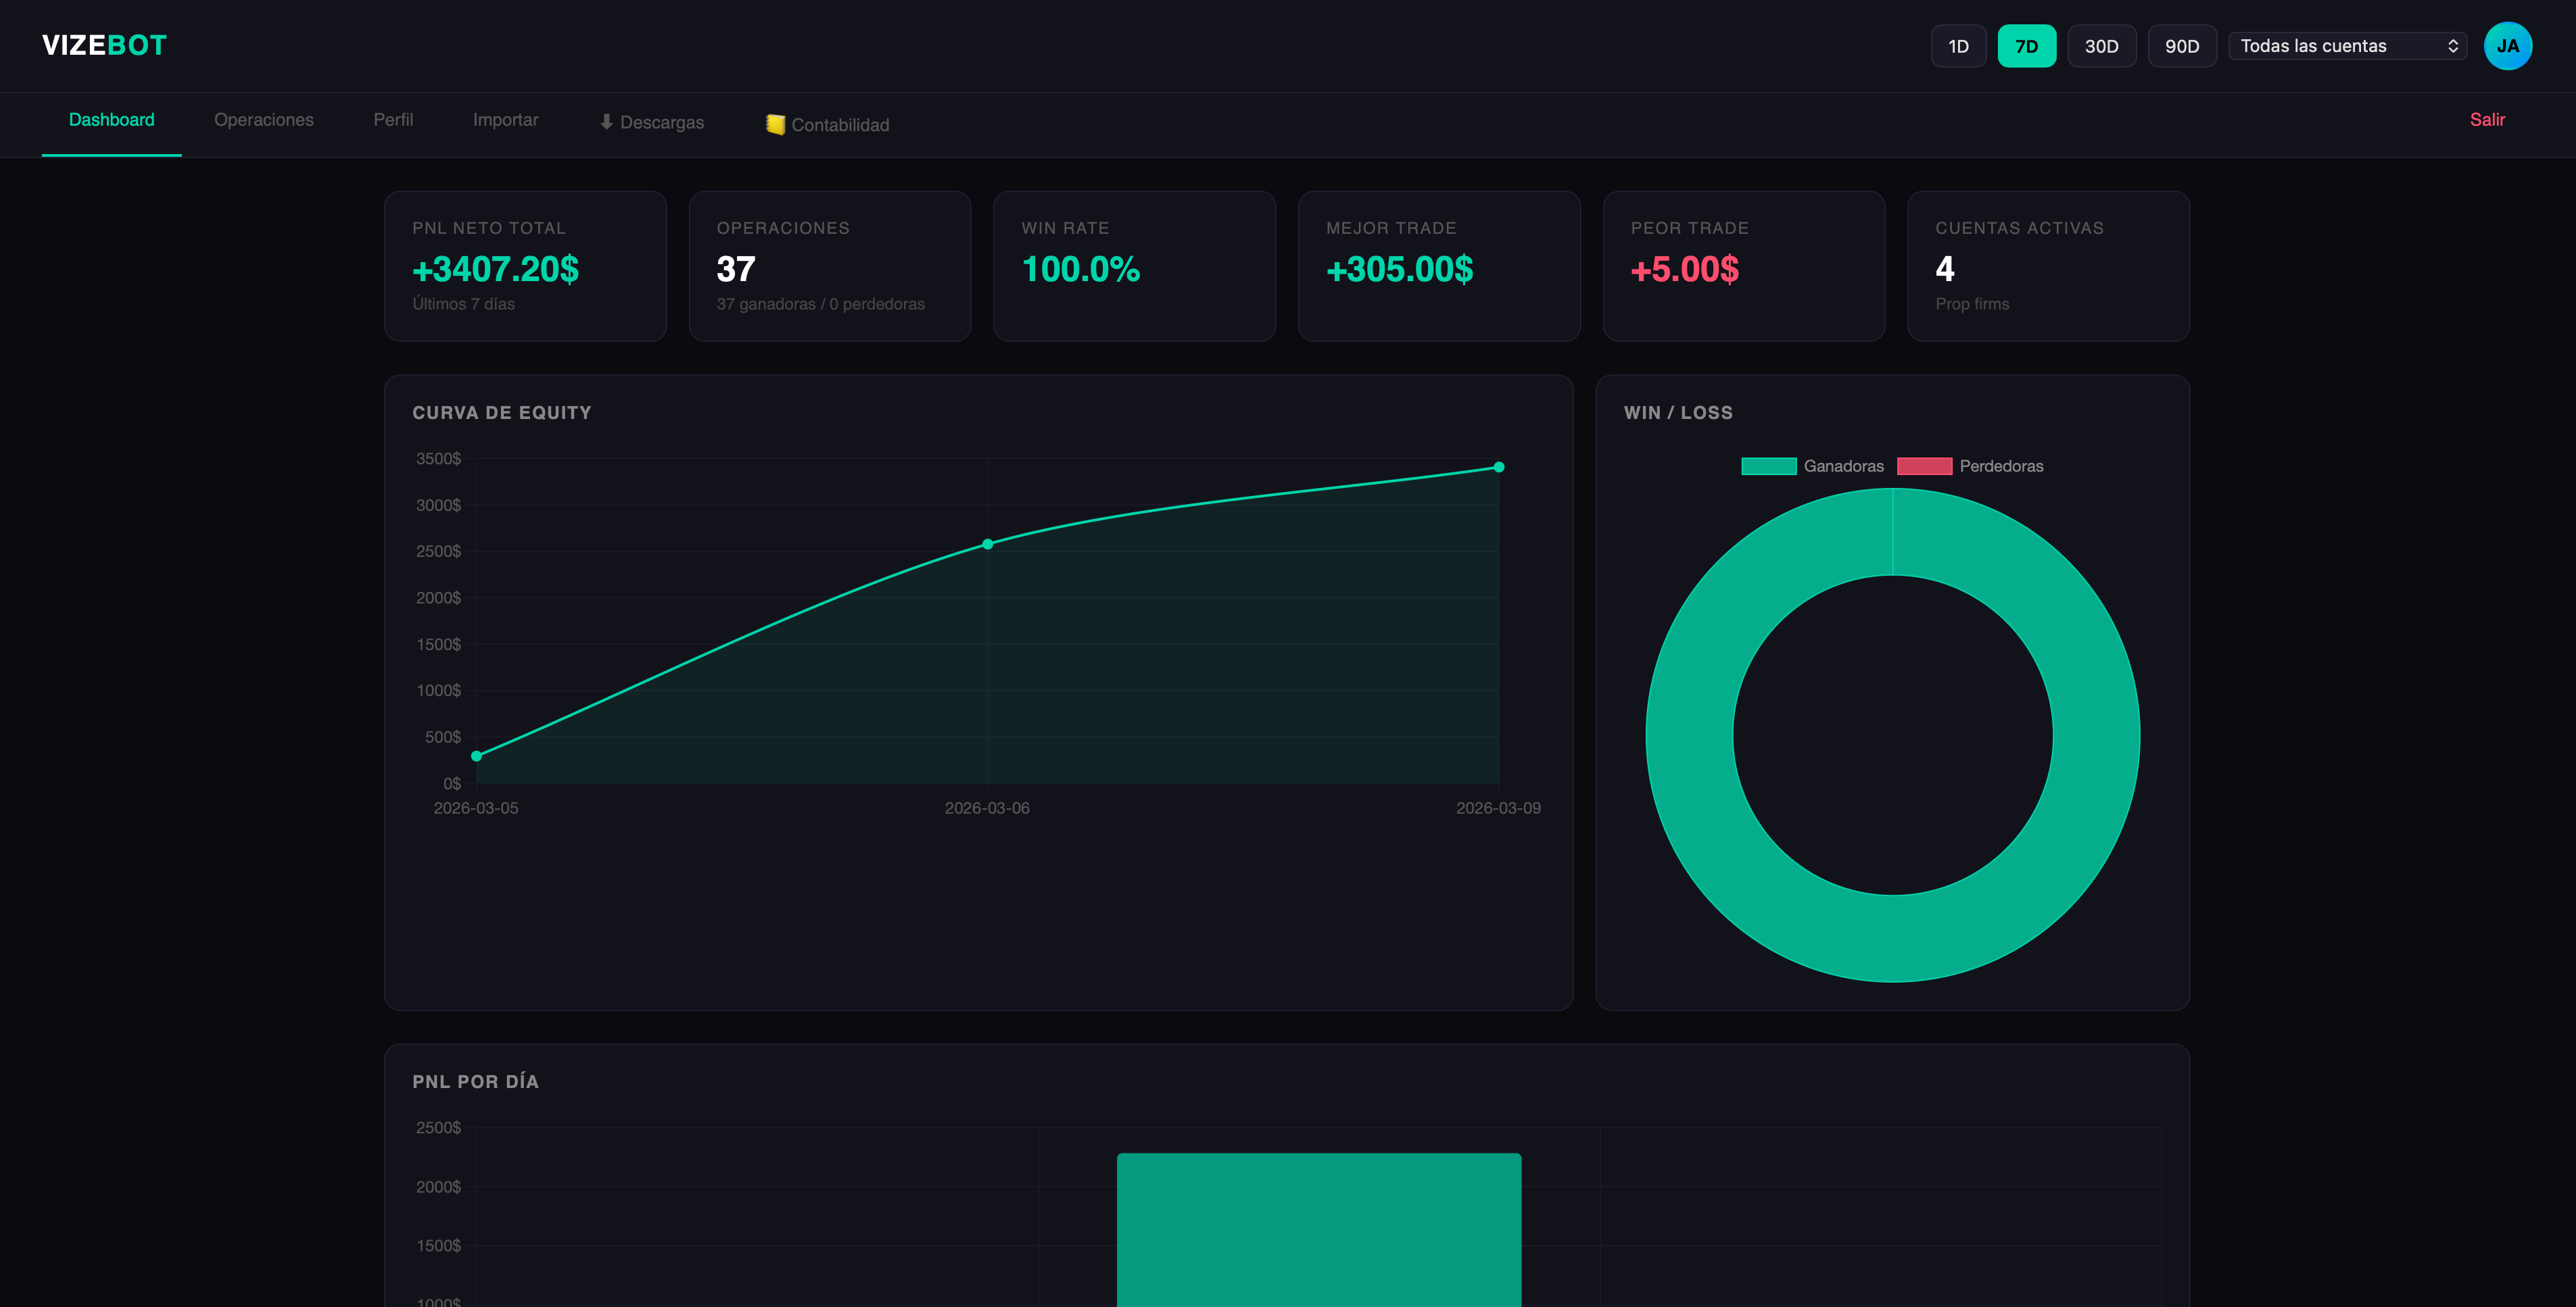Switch to the 90D time range
The width and height of the screenshot is (2576, 1307).
[x=2181, y=46]
